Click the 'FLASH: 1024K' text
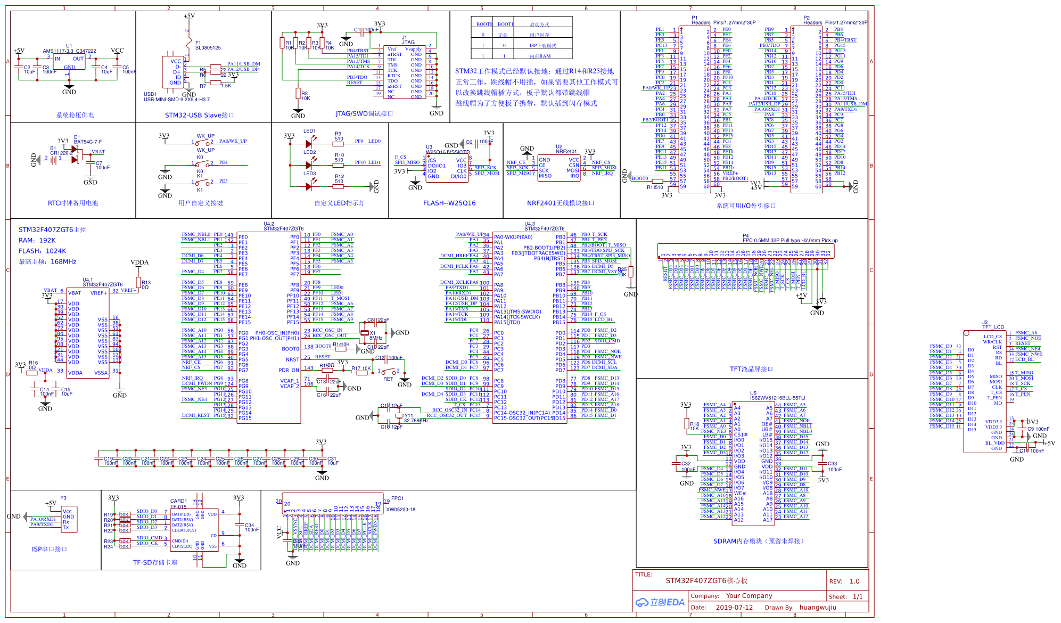This screenshot has width=1061, height=623. click(x=43, y=251)
